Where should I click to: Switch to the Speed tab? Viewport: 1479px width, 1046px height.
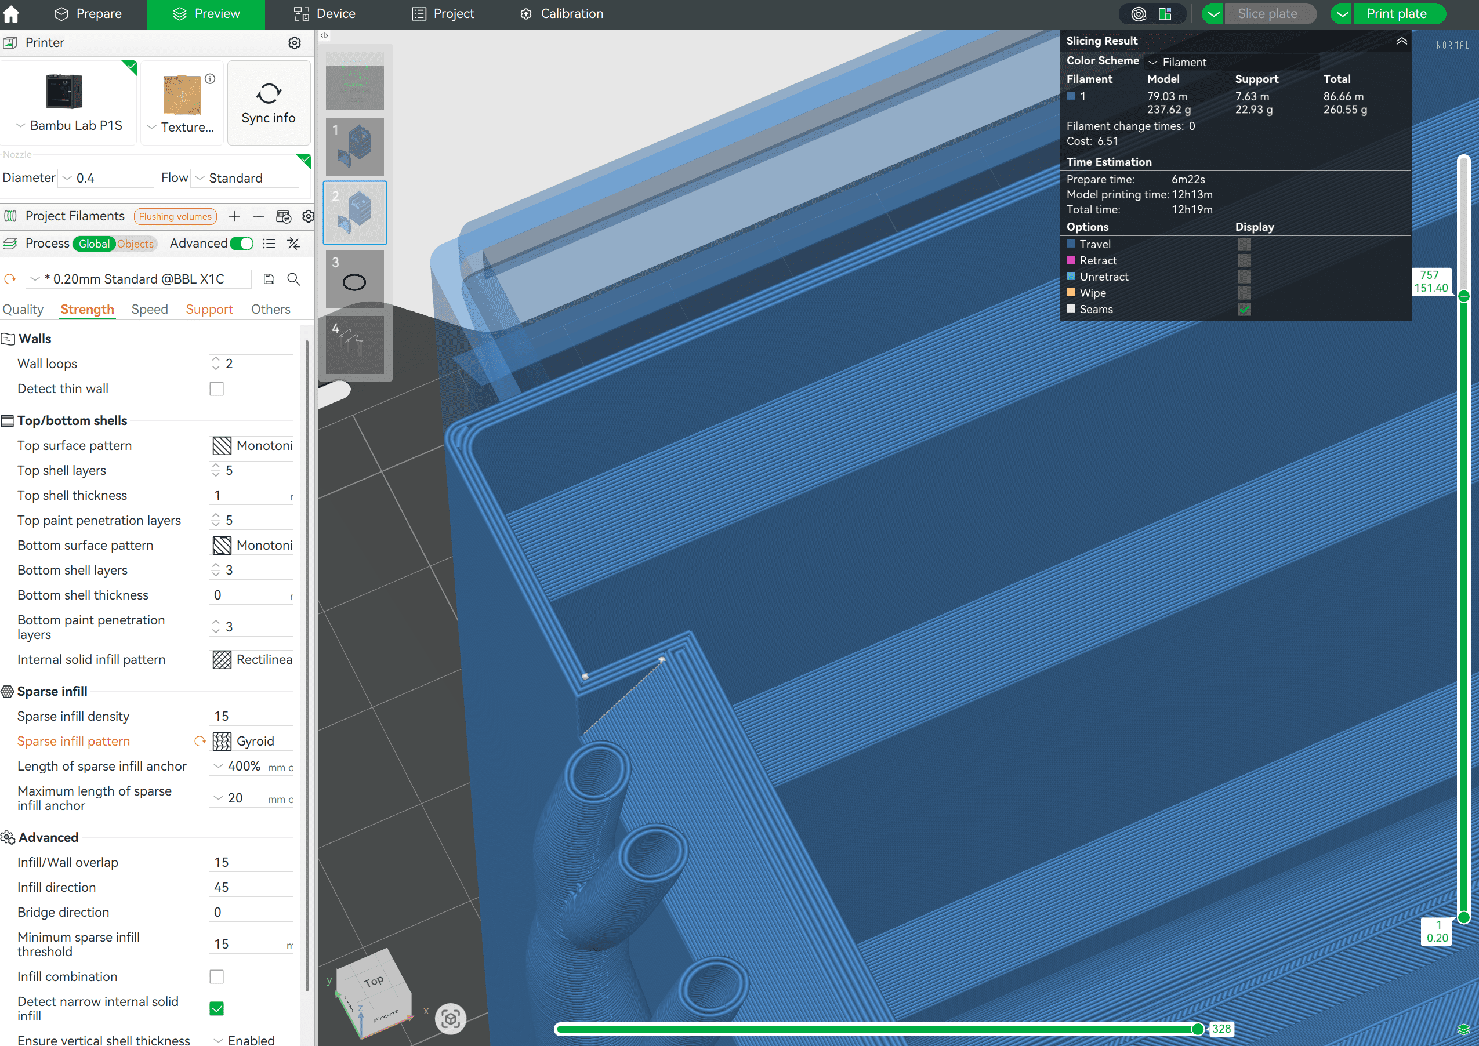coord(150,309)
